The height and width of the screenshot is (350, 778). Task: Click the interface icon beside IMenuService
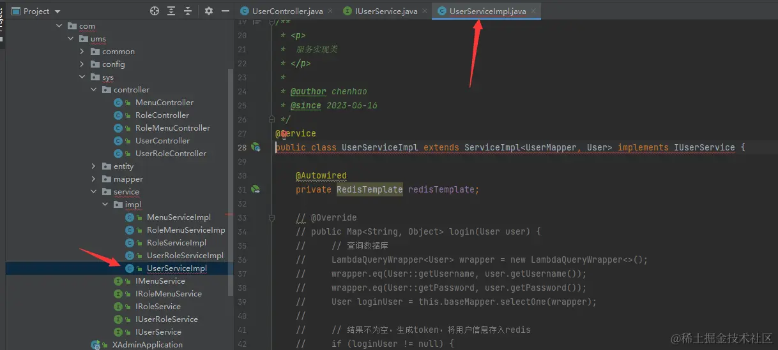click(x=118, y=281)
